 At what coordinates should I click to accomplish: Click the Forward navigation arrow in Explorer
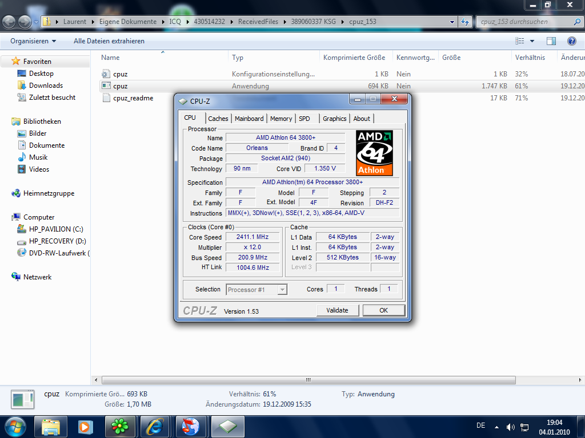[x=25, y=22]
